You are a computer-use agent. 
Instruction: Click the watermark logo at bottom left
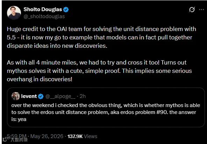coord(6,139)
